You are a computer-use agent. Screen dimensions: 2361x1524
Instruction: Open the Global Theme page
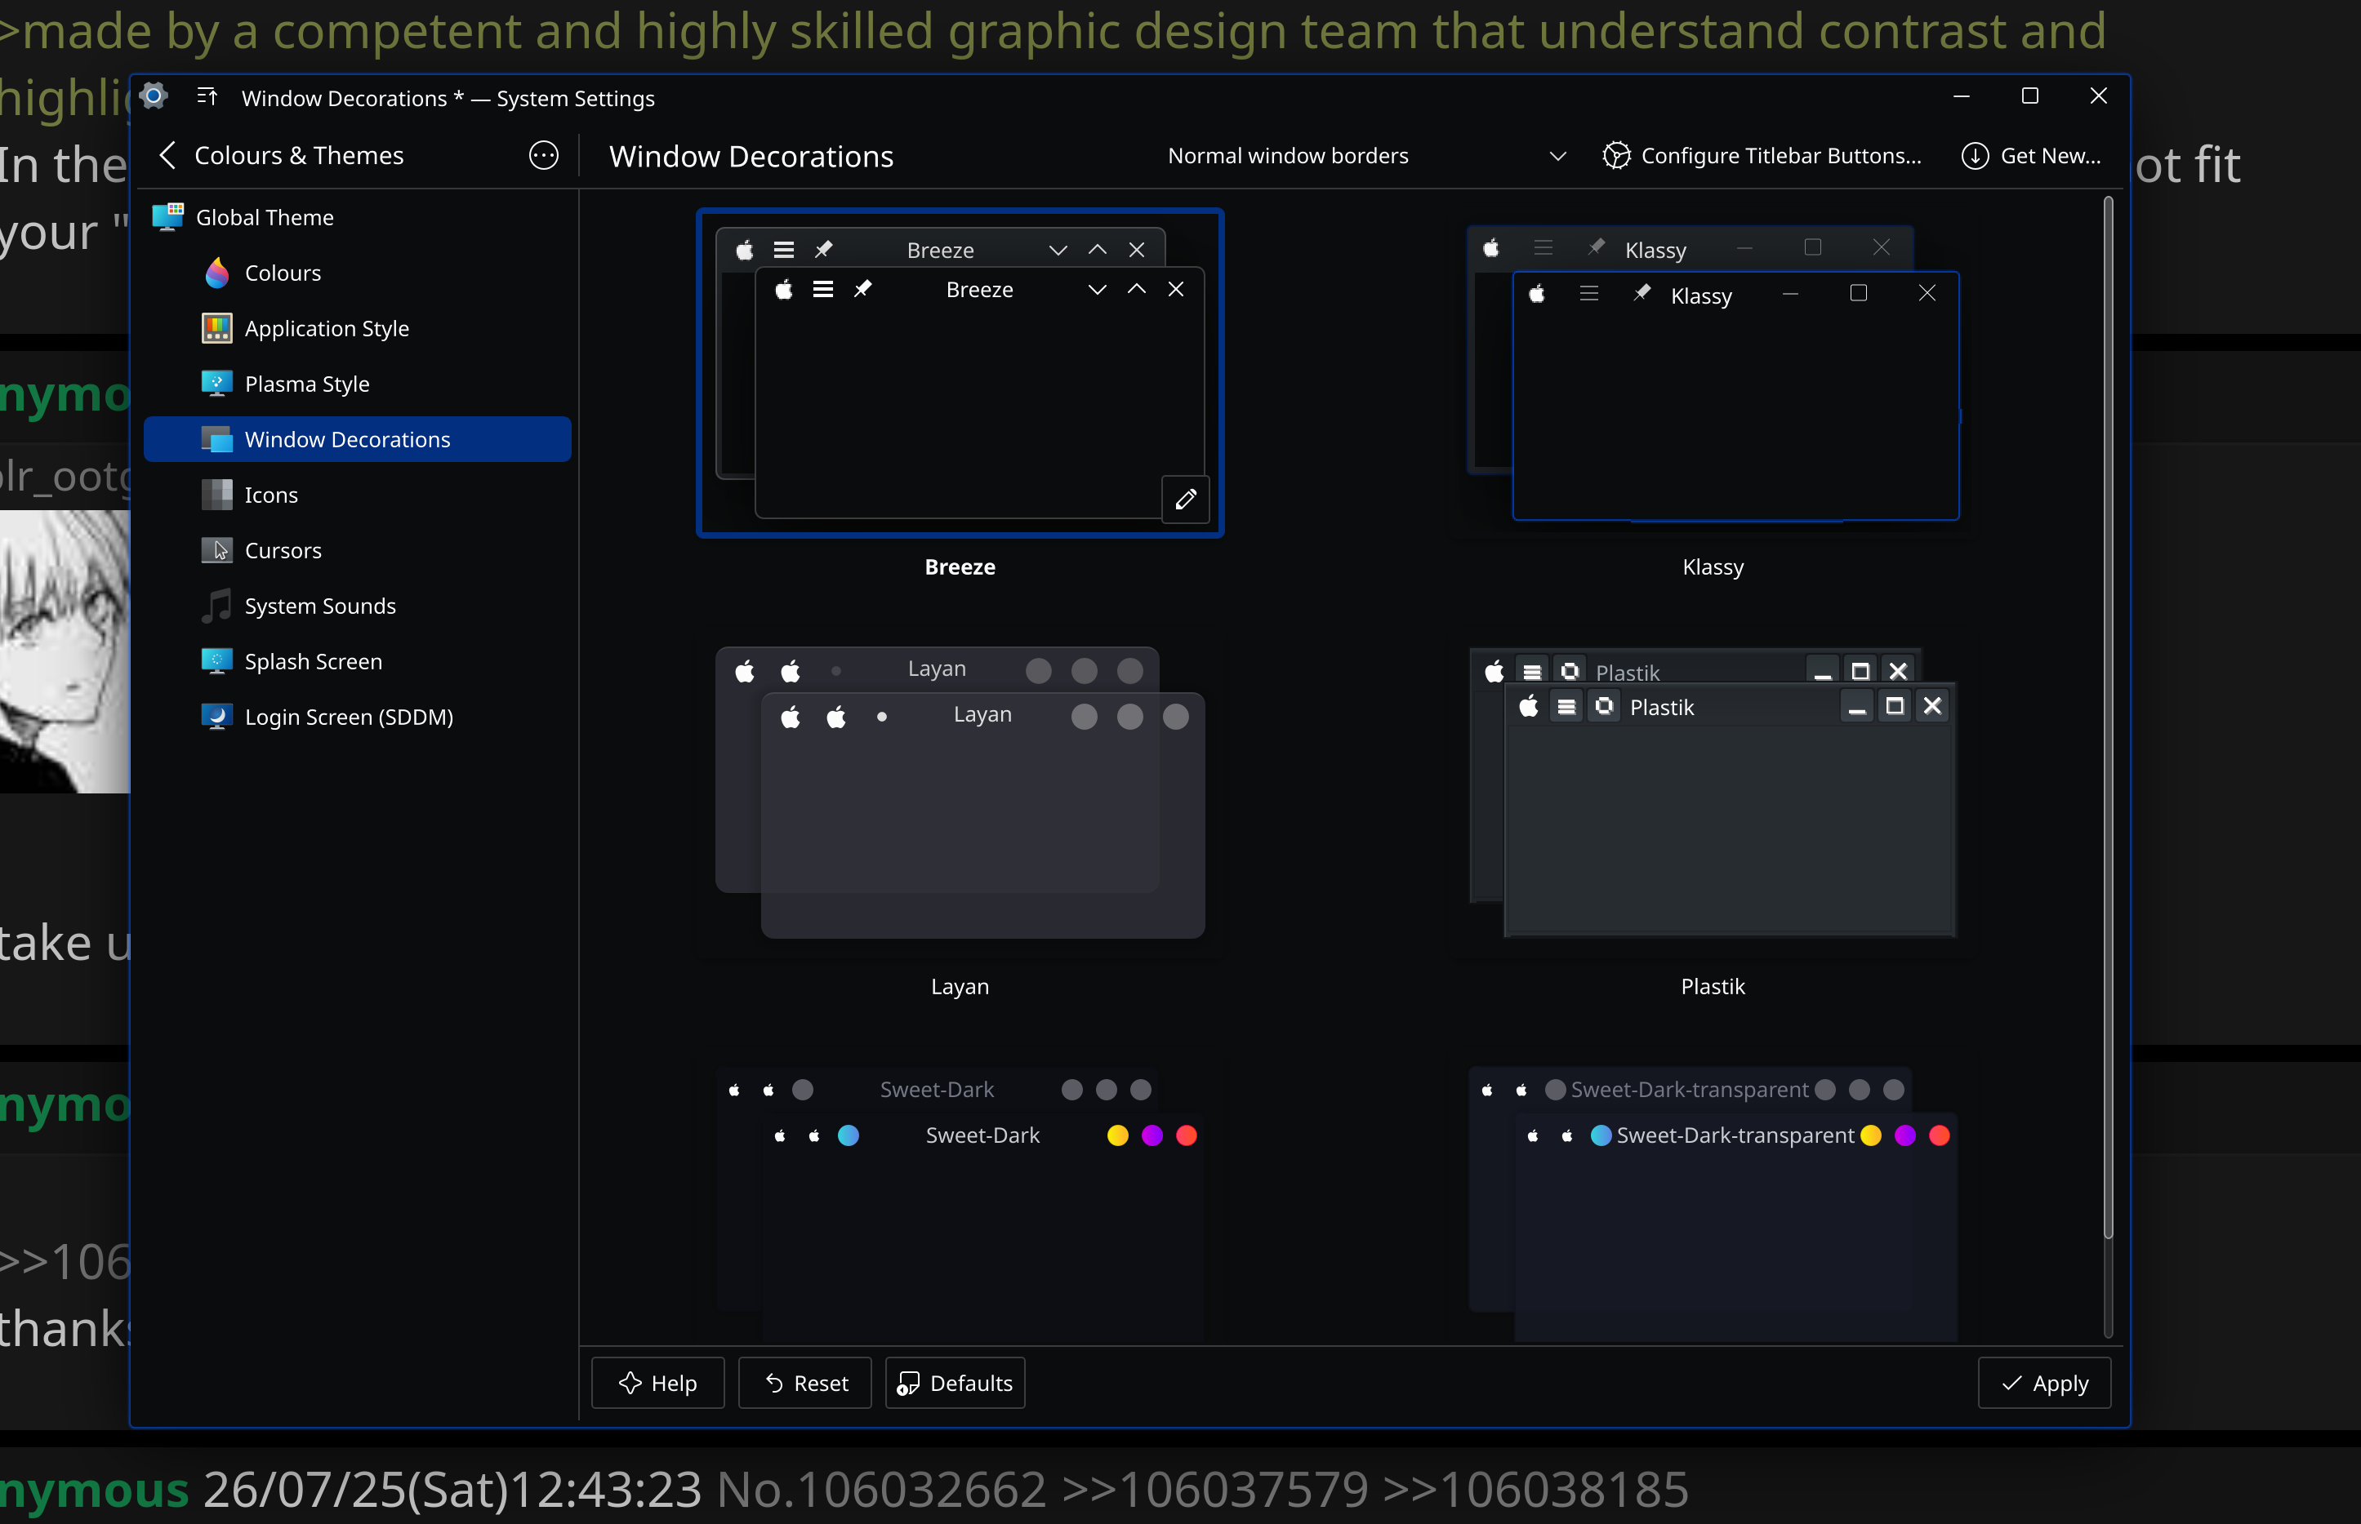pos(358,217)
